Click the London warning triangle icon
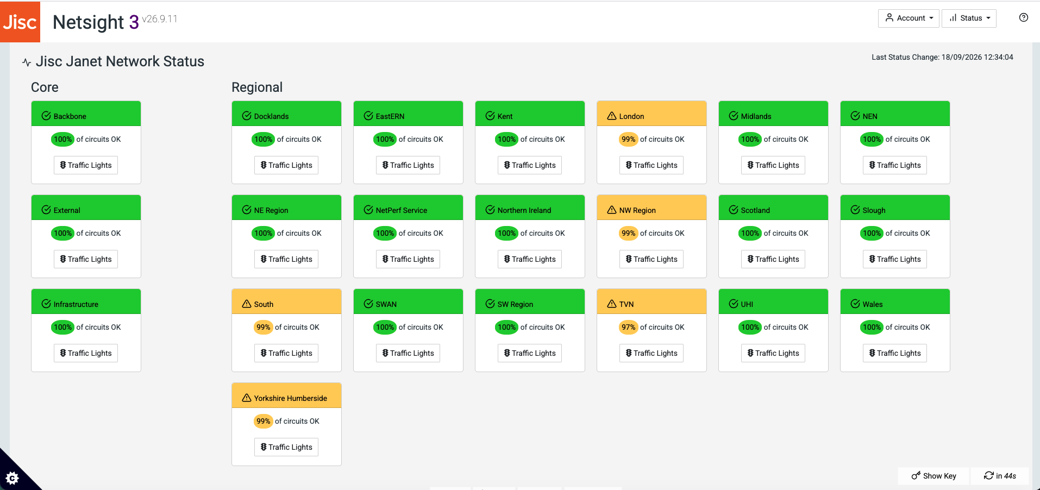 tap(612, 116)
